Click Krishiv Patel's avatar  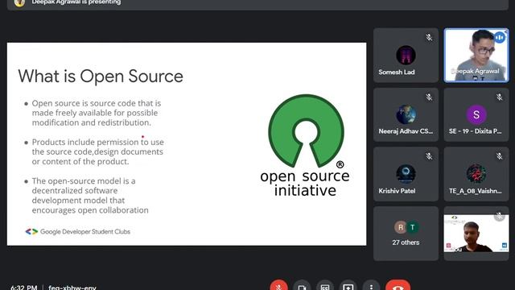pos(406,174)
